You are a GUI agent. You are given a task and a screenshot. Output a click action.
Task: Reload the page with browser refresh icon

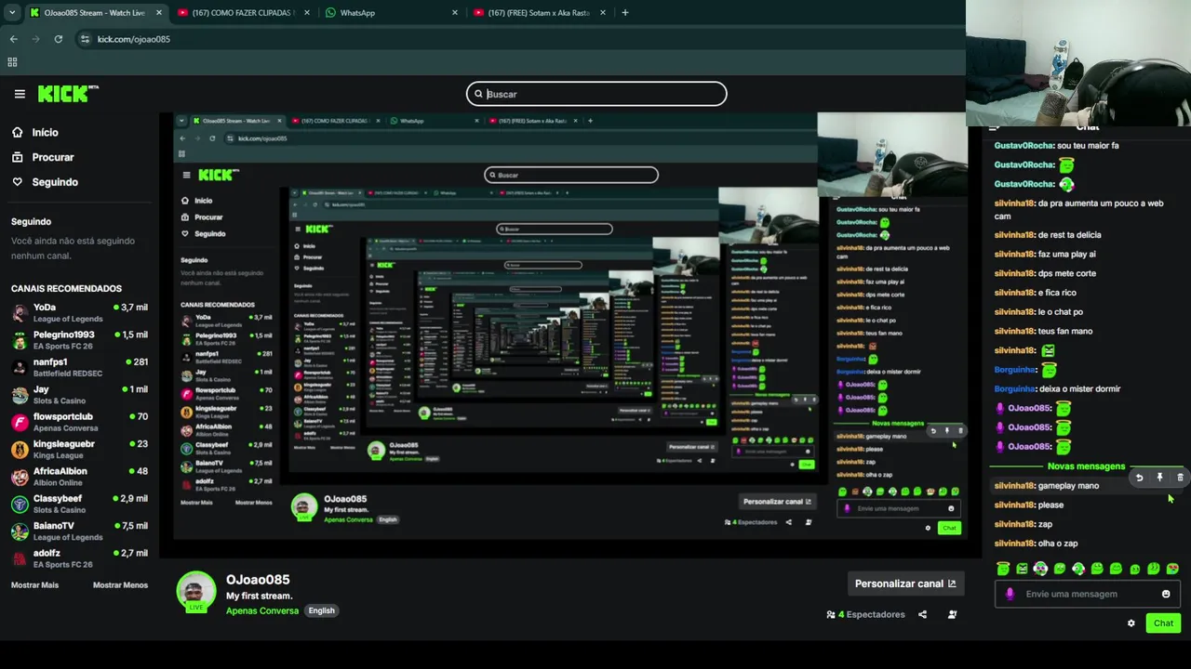click(59, 39)
